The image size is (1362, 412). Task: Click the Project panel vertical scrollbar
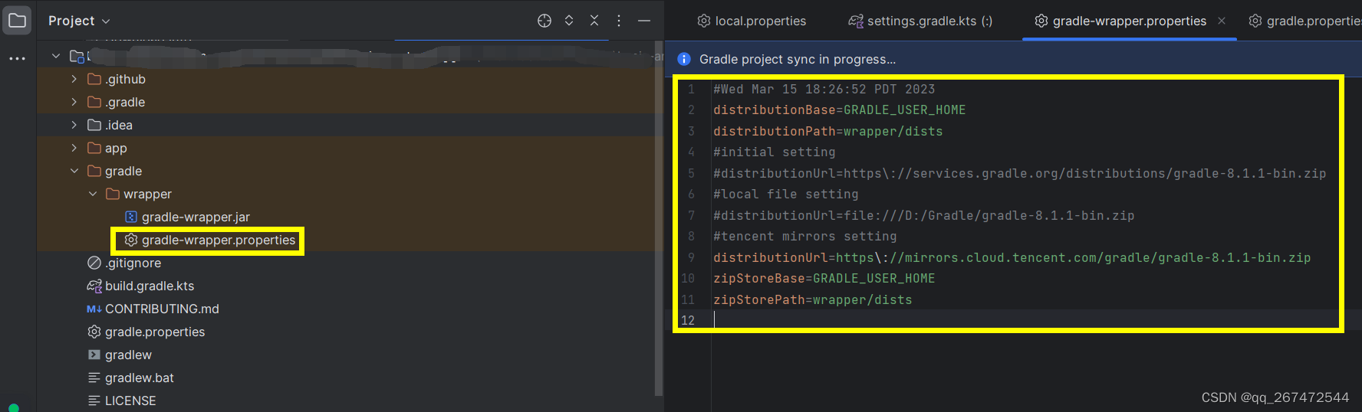tap(658, 230)
